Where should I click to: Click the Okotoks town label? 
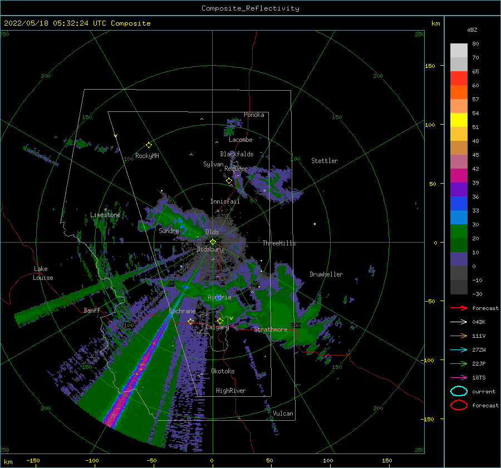tap(223, 371)
